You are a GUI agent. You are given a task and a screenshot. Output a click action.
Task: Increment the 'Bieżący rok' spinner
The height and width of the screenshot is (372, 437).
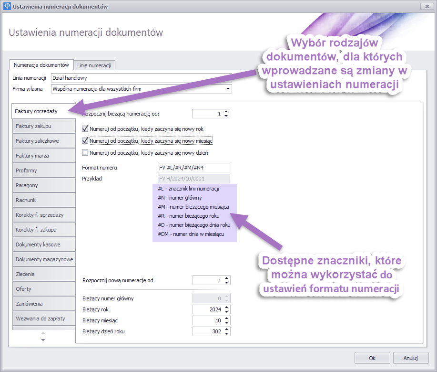[x=226, y=307]
